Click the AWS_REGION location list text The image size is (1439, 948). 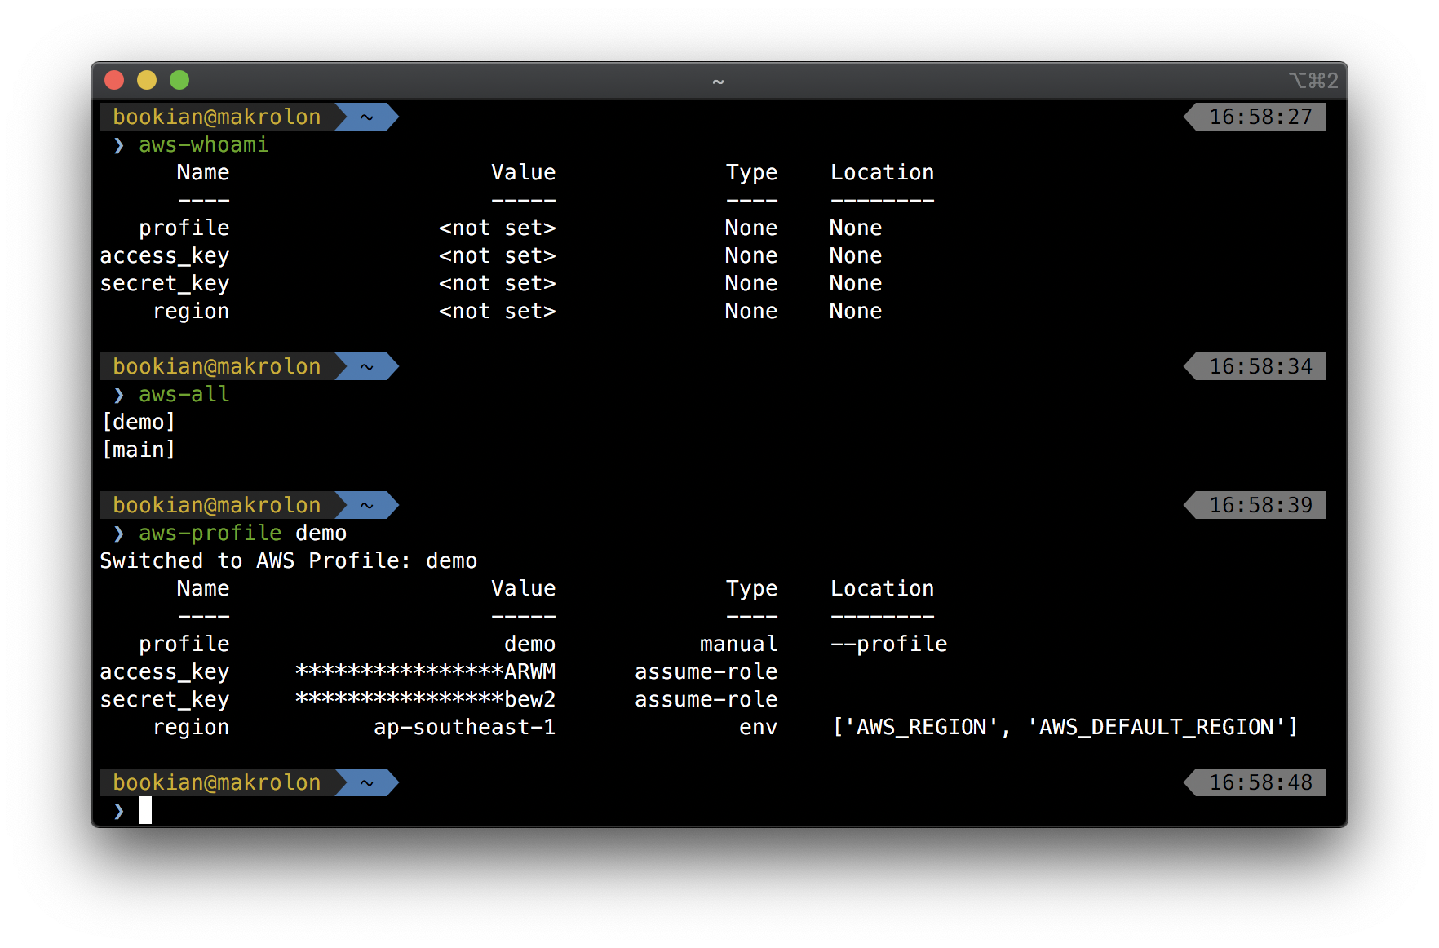tap(1065, 727)
